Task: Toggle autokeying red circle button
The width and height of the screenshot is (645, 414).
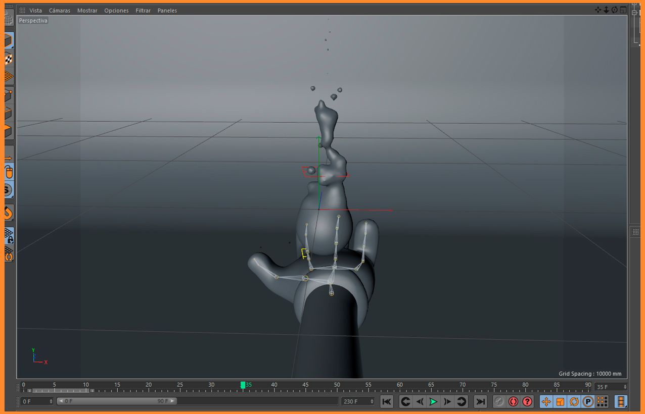Action: 513,401
